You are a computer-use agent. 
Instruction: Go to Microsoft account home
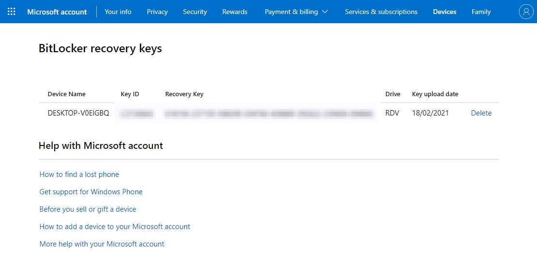[57, 12]
